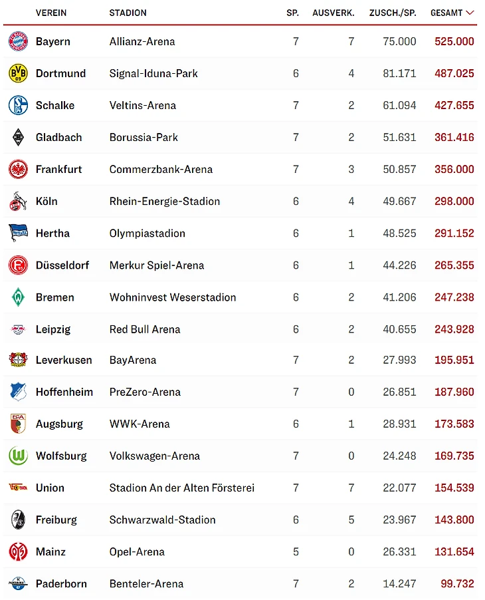The width and height of the screenshot is (485, 600).
Task: Sort table by ZUSCH./SP. column
Action: click(393, 13)
